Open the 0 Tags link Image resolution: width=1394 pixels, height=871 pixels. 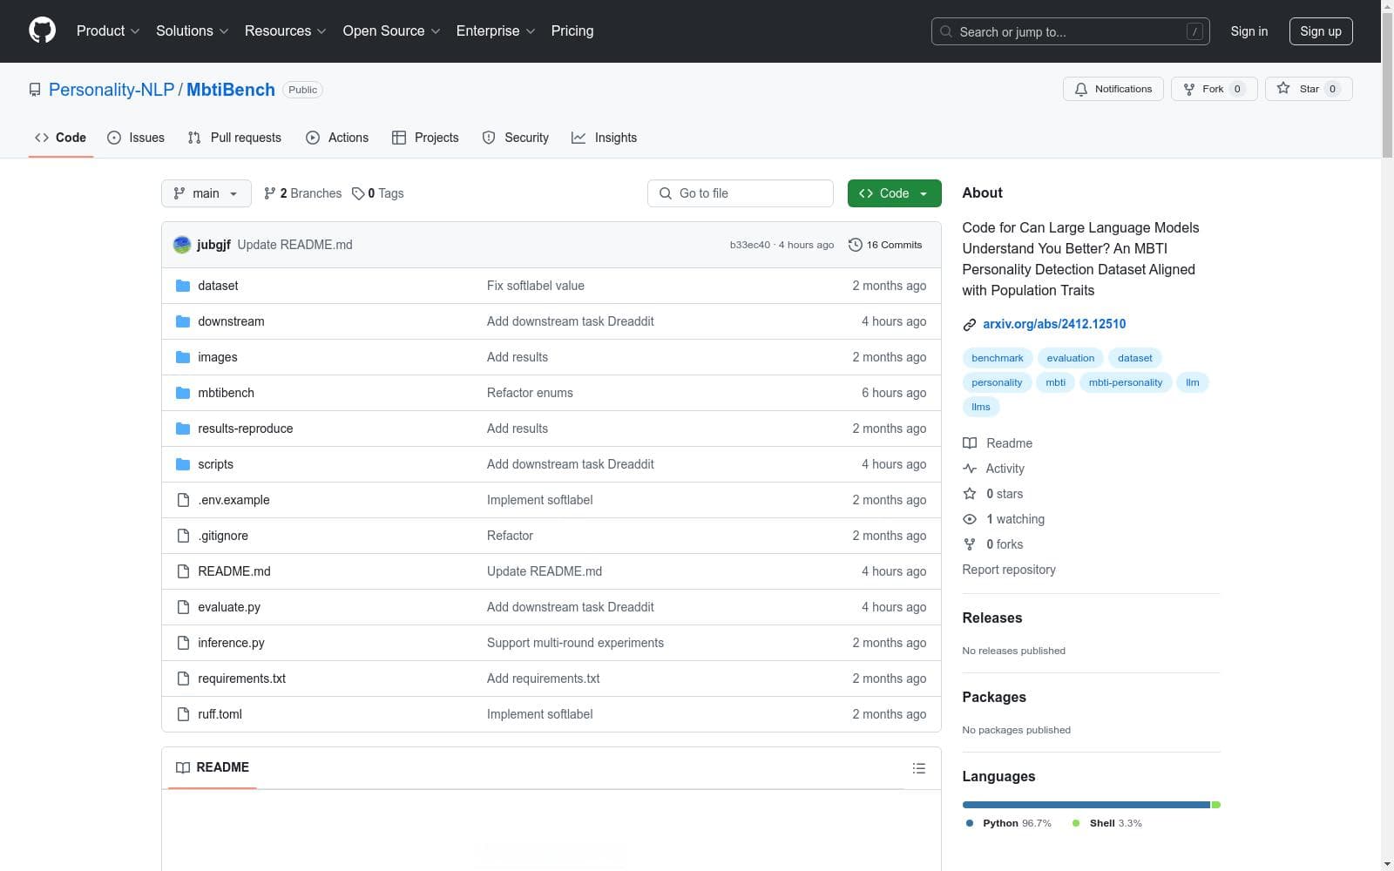tap(378, 193)
